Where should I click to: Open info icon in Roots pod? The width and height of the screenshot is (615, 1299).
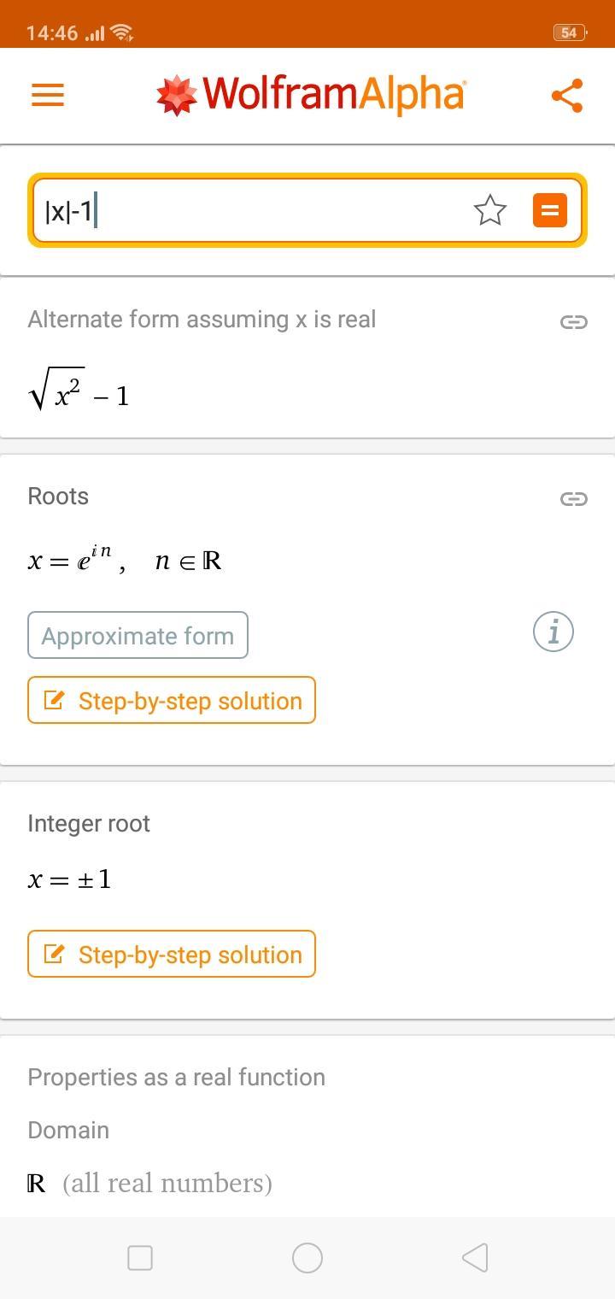553,632
